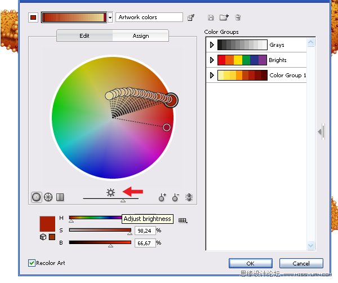The height and width of the screenshot is (283, 338).
Task: Click the out of gamut cube icon
Action: point(43,237)
